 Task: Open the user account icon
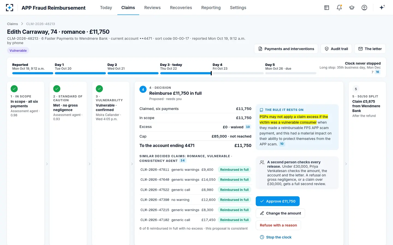[x=364, y=8]
